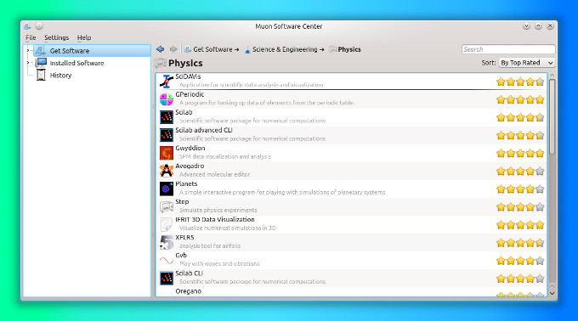
Task: Click the Scilab app icon
Action: pos(167,117)
